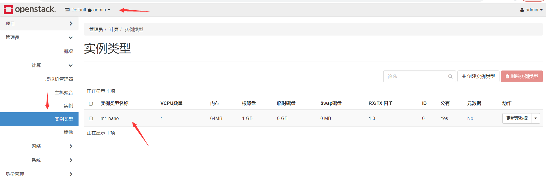Sort by 根磁盘 column header
The image size is (546, 178).
point(249,103)
